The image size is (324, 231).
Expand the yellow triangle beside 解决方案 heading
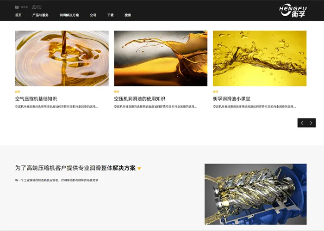click(139, 169)
